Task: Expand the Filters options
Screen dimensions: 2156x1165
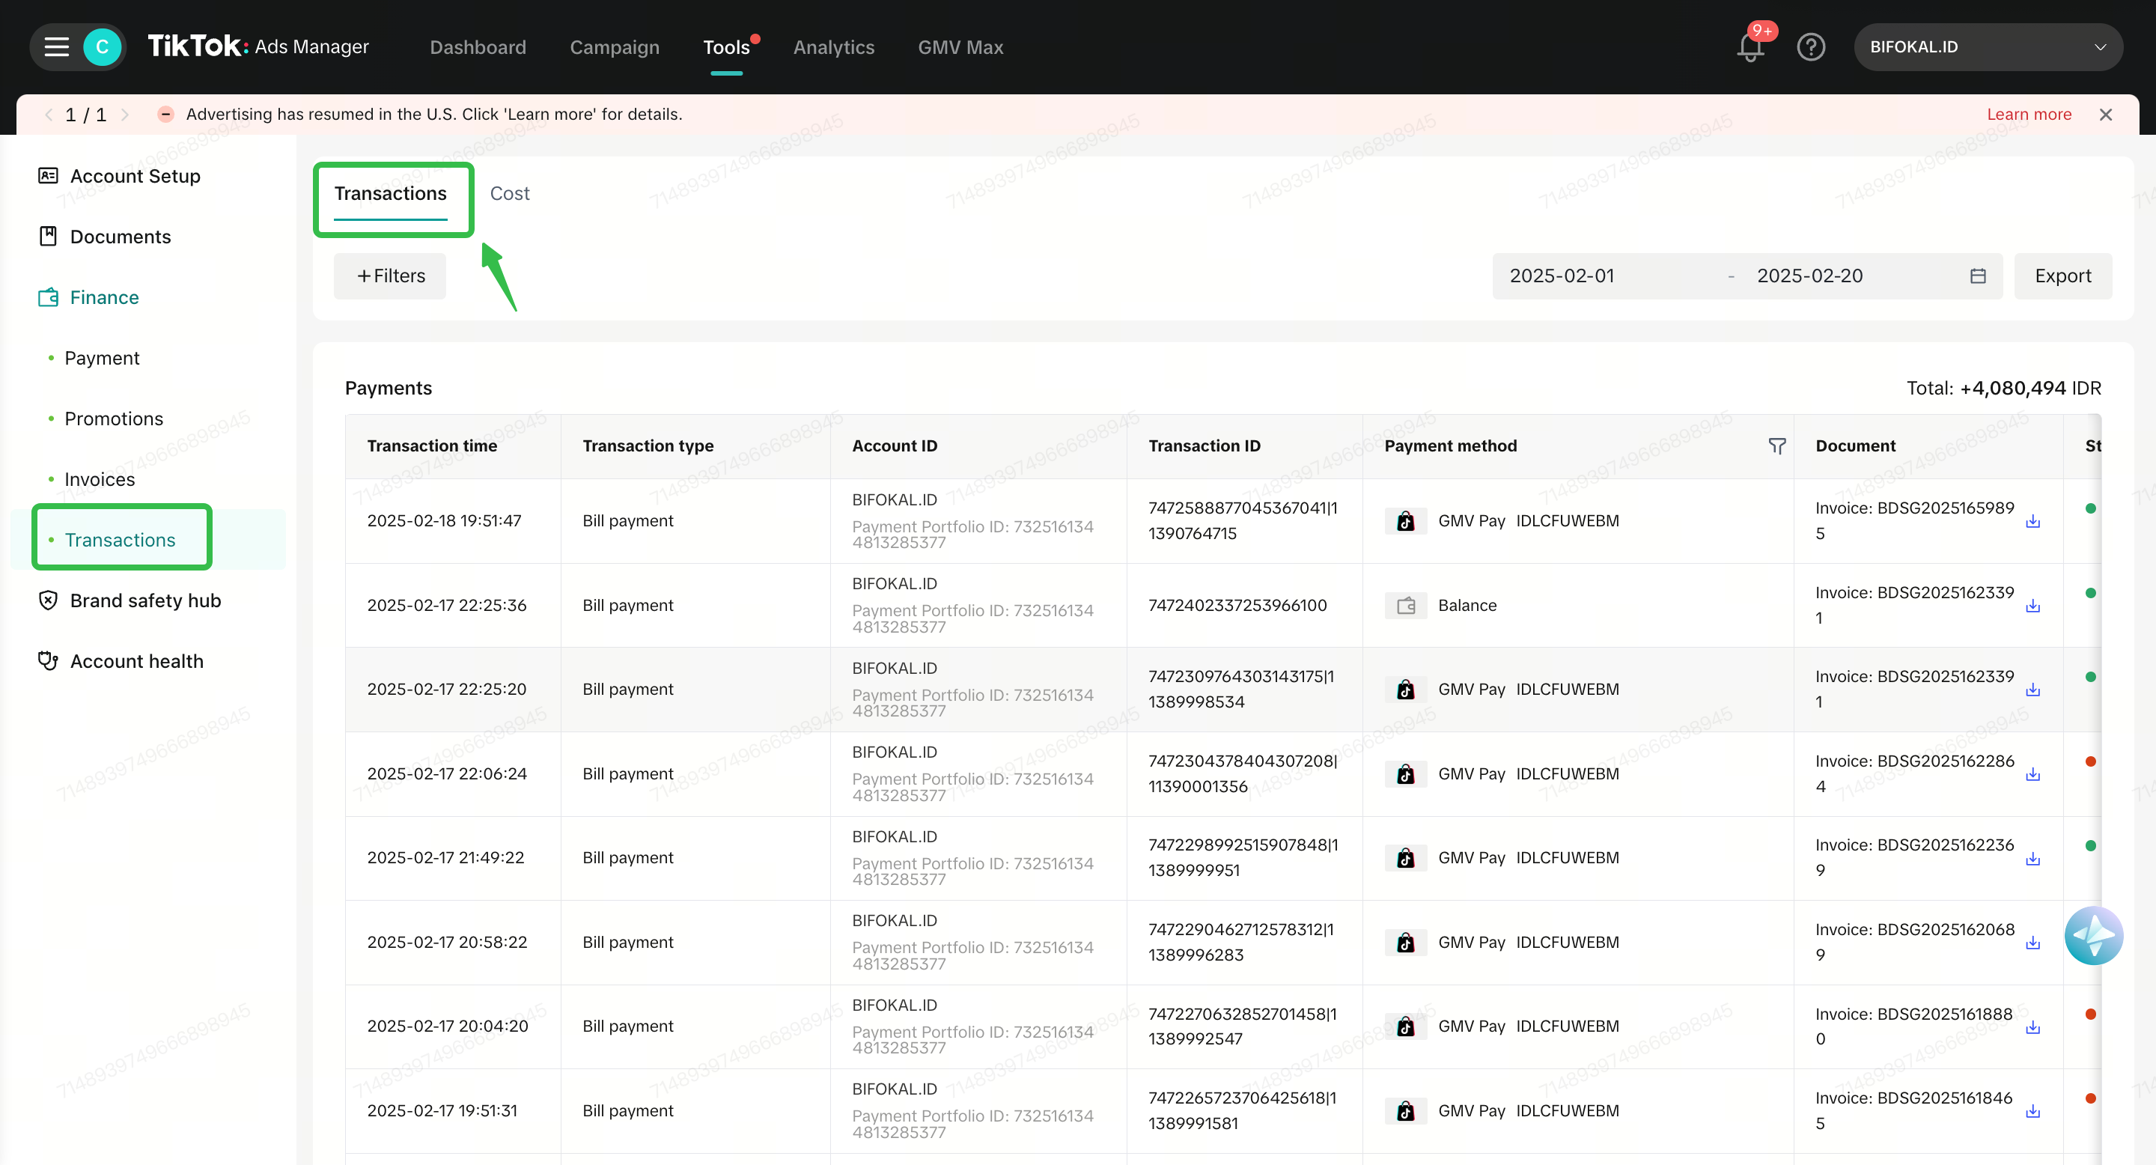Action: 390,276
